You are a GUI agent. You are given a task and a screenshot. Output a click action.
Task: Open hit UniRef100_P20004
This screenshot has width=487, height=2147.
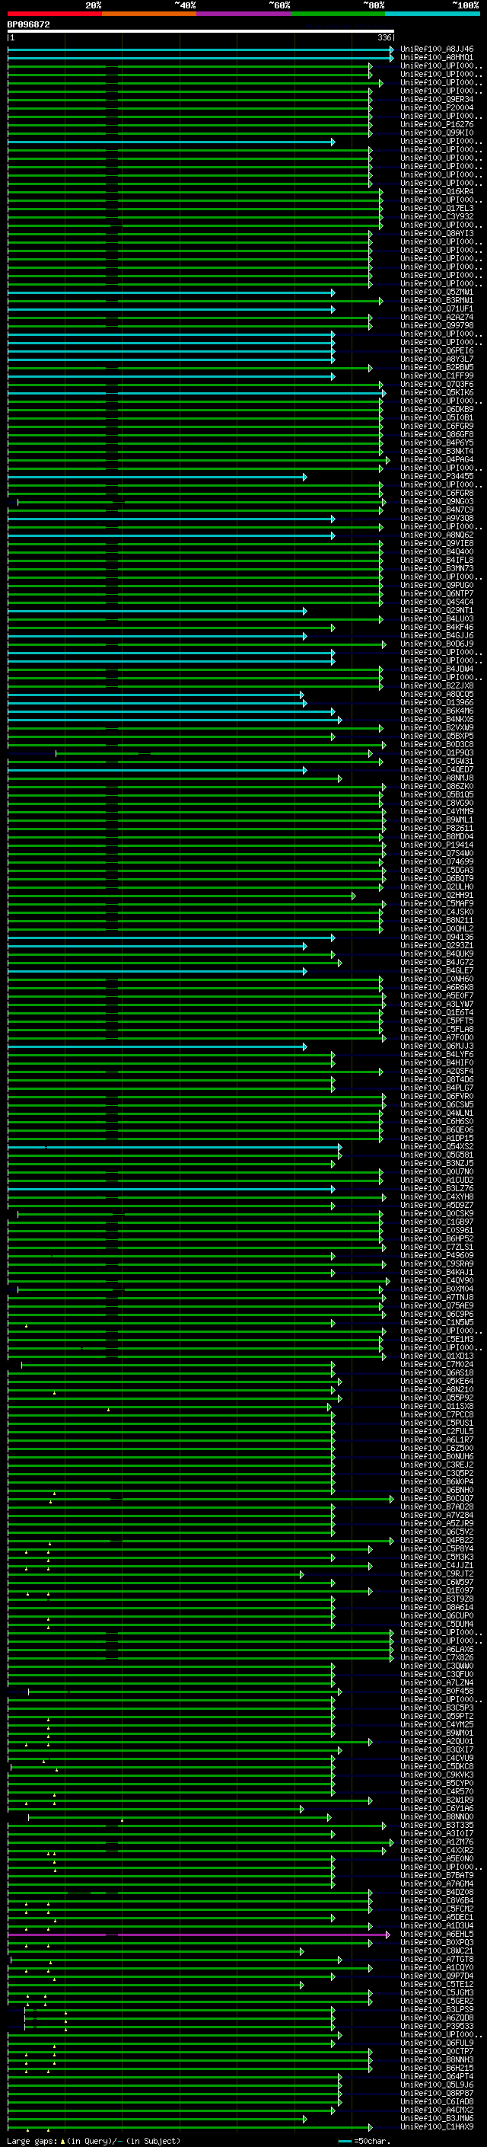(436, 107)
